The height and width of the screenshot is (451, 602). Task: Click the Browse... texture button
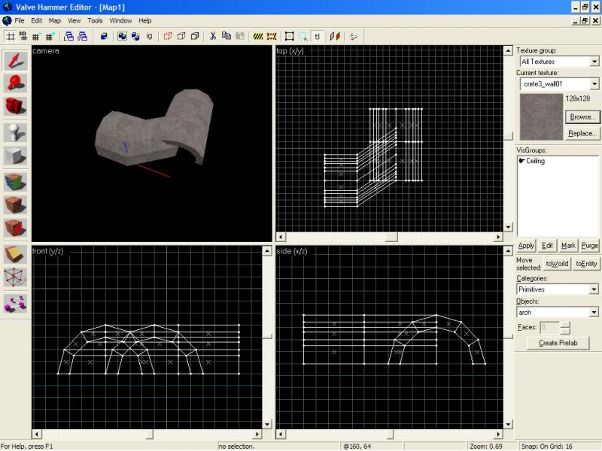pos(582,117)
